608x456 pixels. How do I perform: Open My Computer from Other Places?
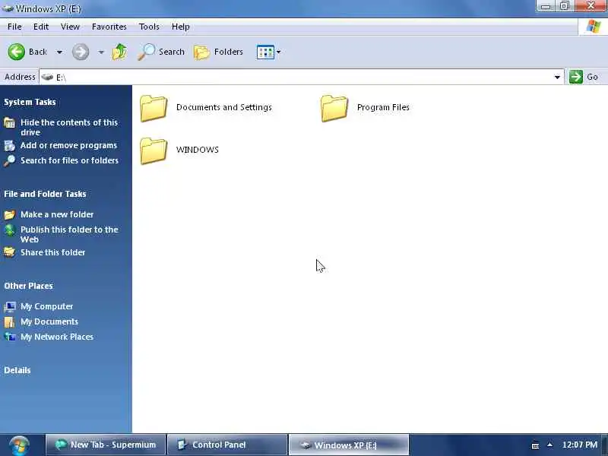[x=47, y=306]
